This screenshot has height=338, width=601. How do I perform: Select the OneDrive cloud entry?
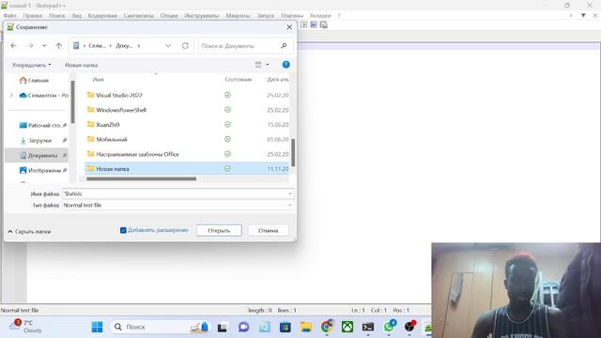click(x=44, y=95)
